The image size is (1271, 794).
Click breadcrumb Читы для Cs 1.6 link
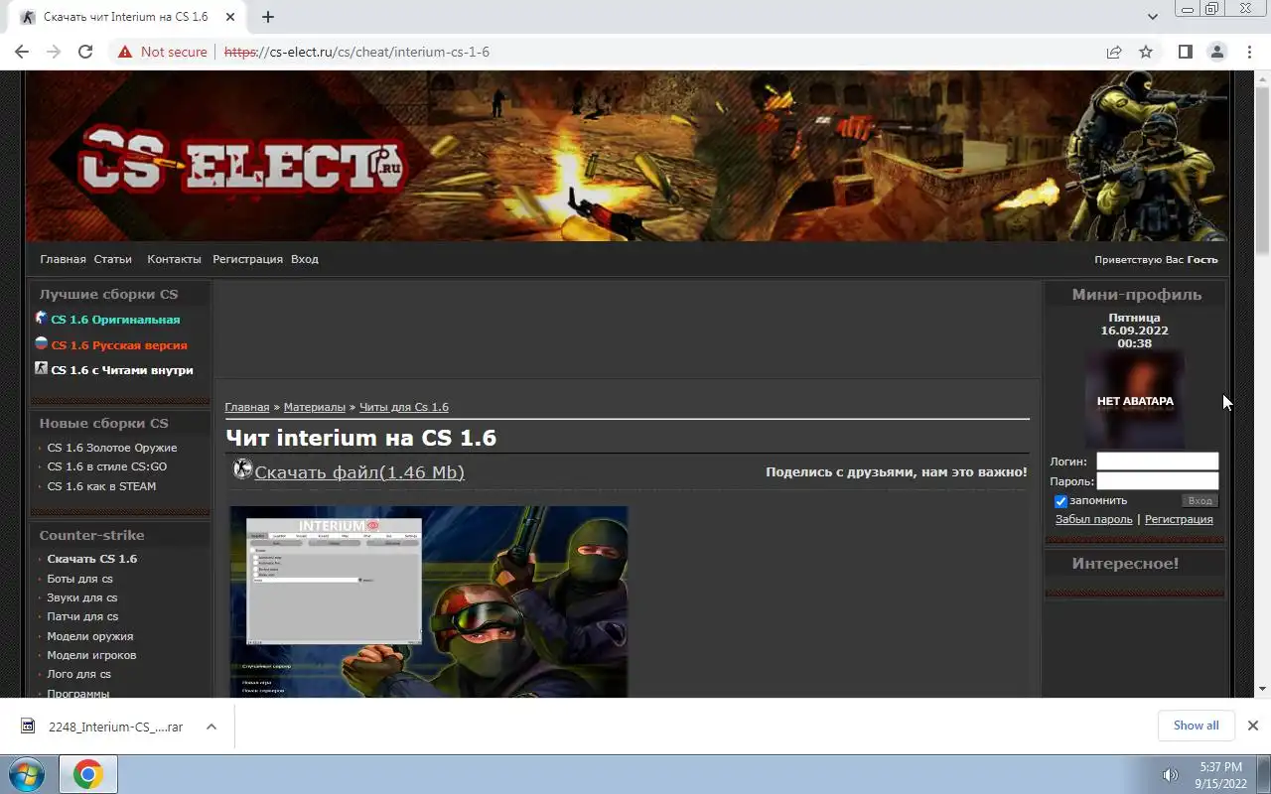click(x=404, y=407)
